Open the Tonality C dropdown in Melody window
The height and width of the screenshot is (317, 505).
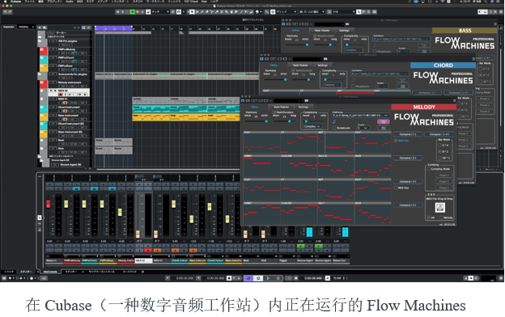click(x=363, y=128)
